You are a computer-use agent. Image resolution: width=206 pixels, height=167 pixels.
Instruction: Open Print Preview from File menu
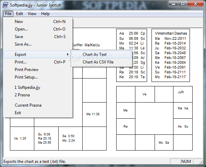click(38, 70)
